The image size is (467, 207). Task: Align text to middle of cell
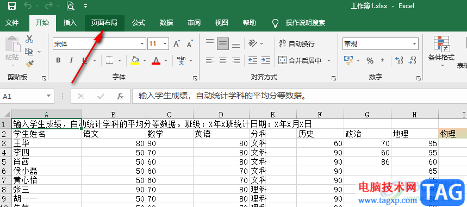223,44
